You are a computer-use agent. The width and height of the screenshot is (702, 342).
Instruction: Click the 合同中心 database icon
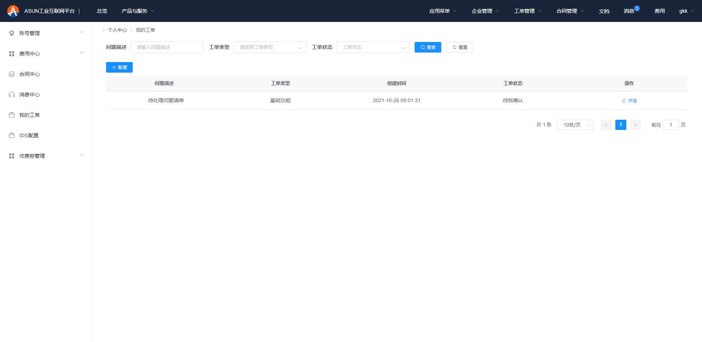coord(12,74)
